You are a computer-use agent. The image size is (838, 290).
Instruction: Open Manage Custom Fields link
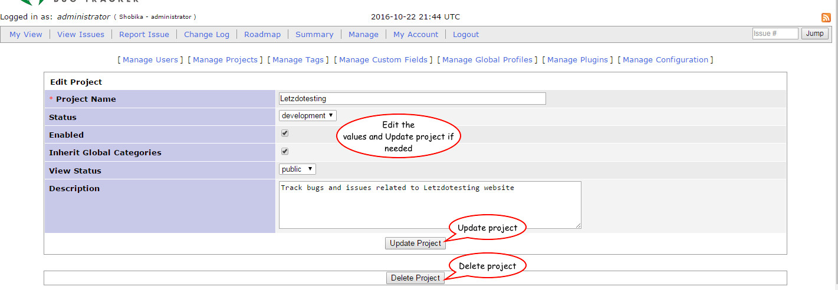(383, 59)
